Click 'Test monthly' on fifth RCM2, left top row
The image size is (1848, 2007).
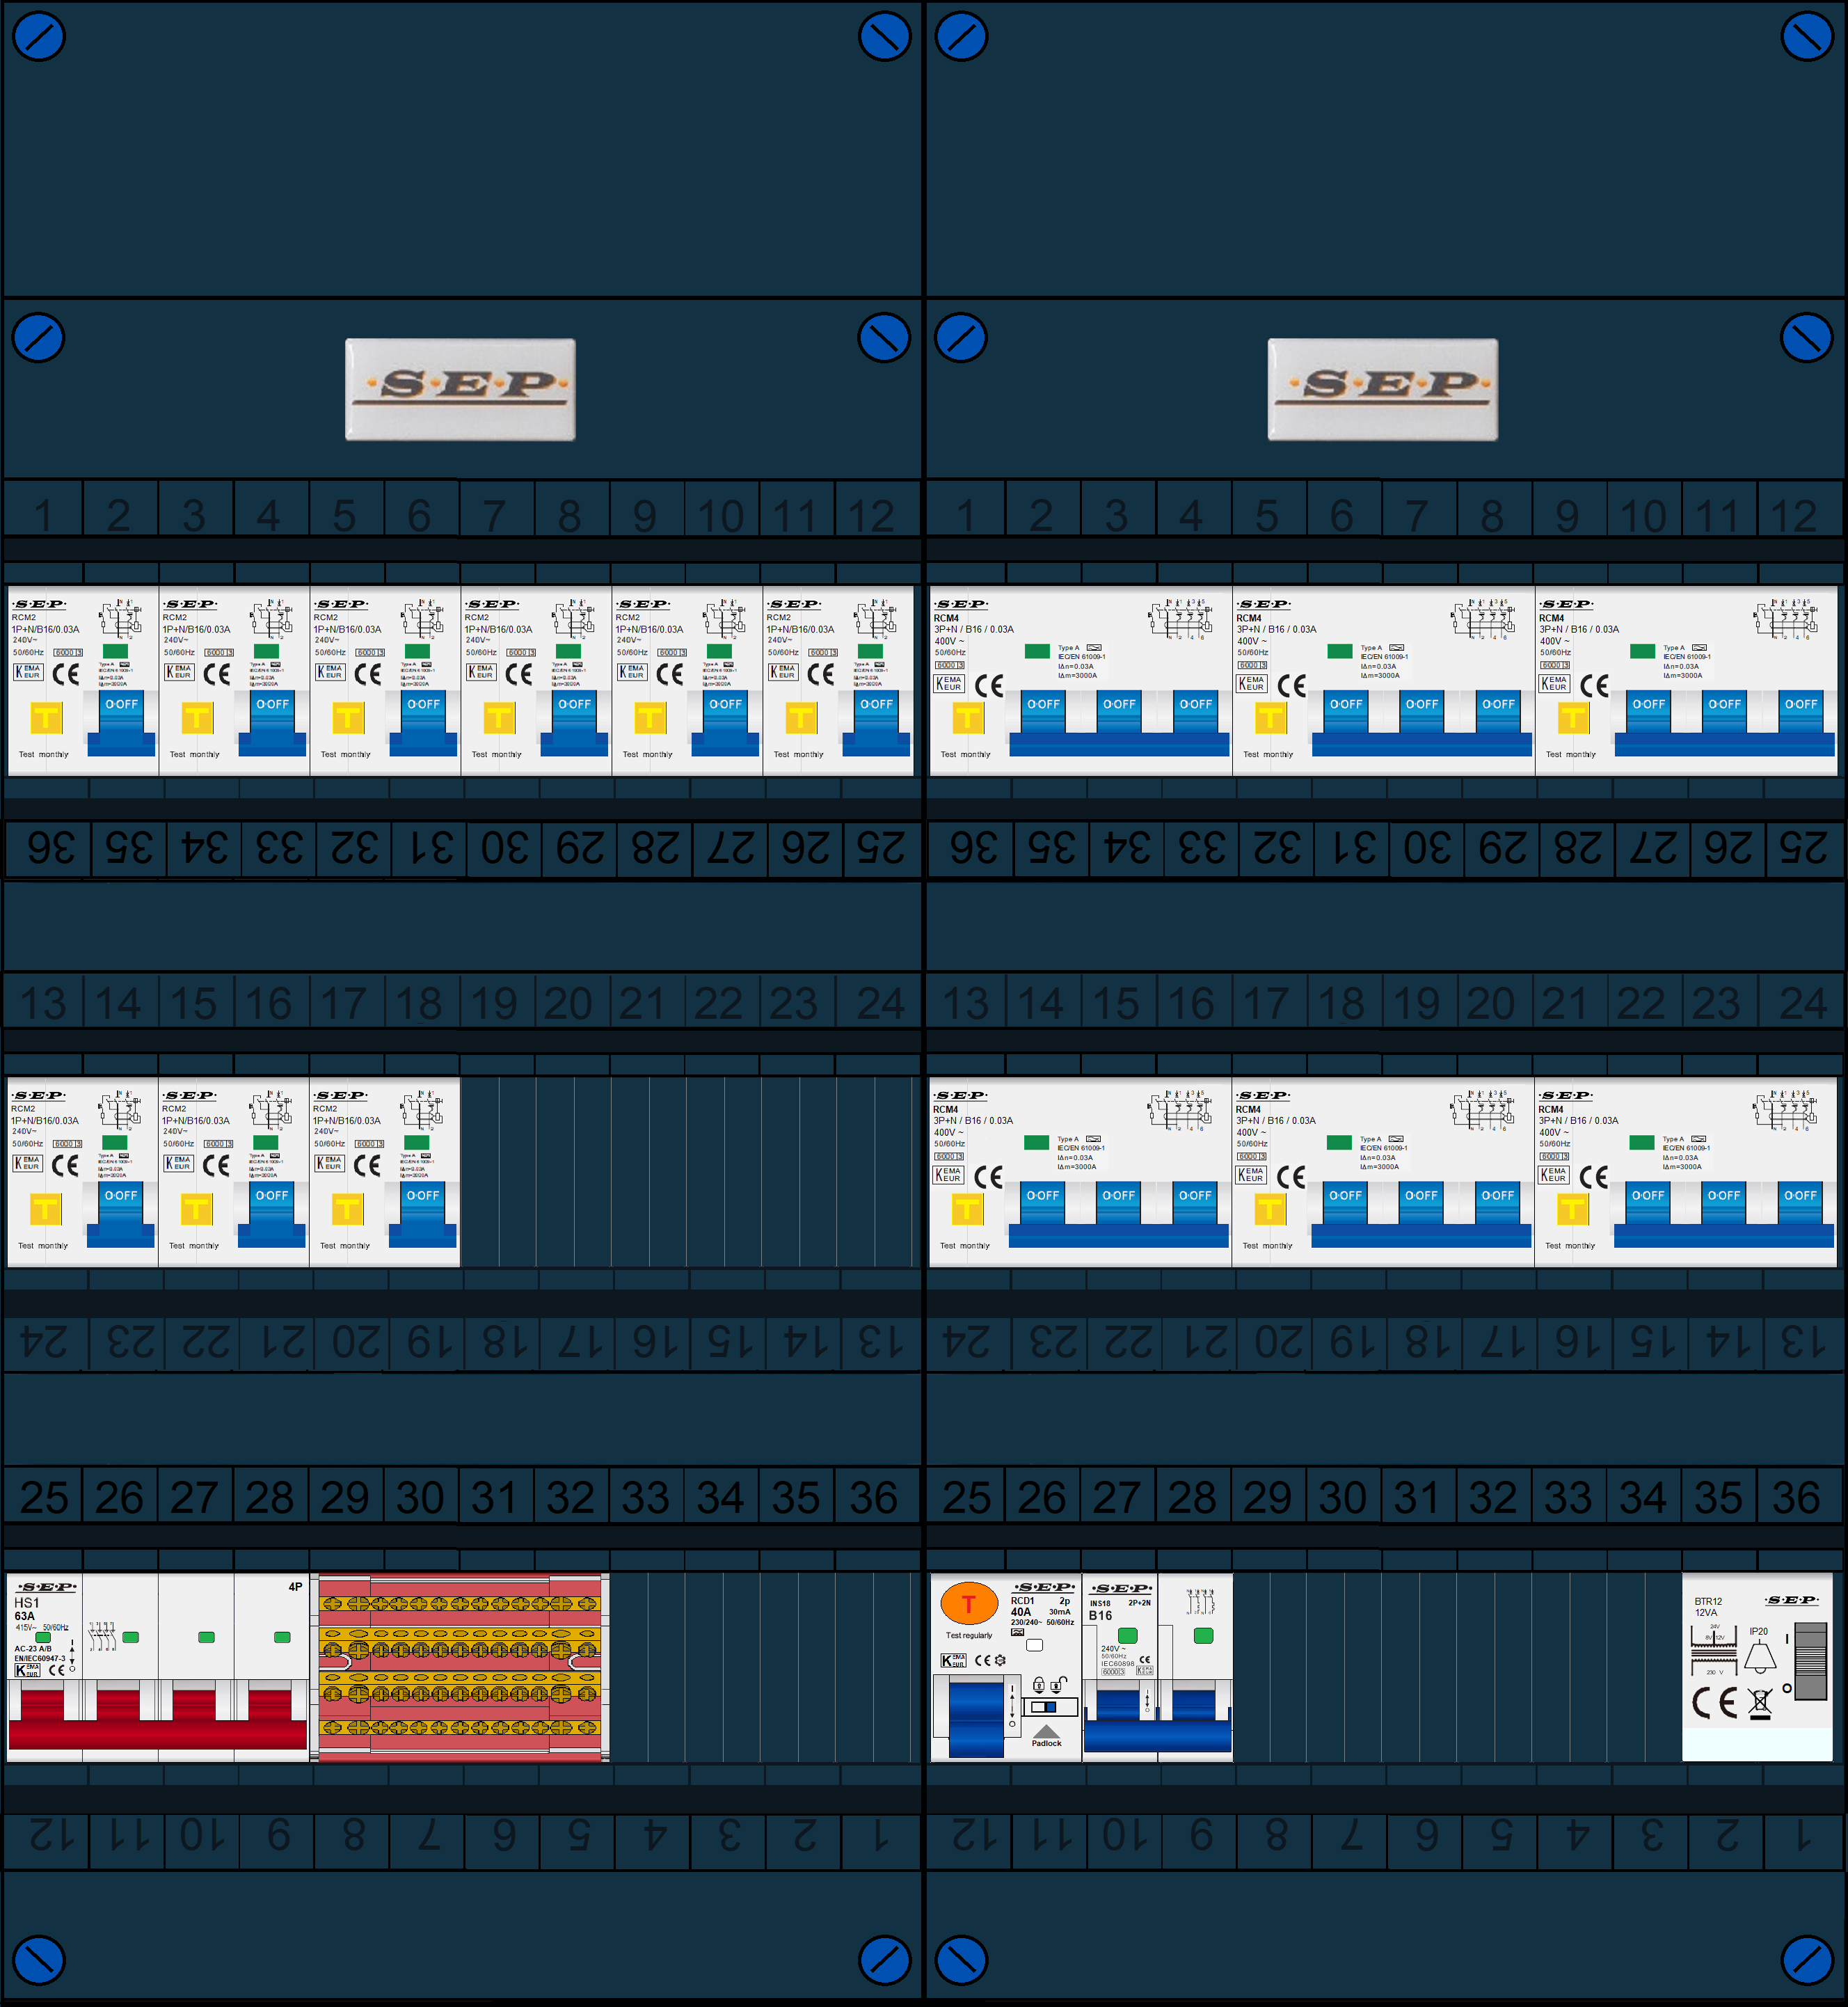[648, 754]
